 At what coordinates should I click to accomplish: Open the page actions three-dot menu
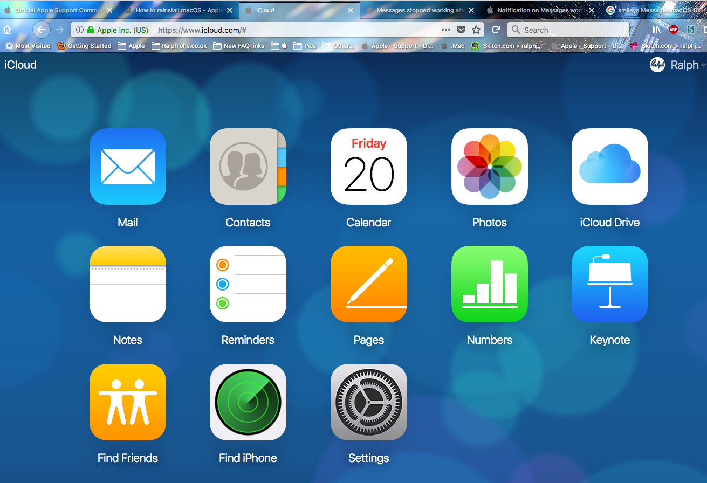[x=446, y=30]
